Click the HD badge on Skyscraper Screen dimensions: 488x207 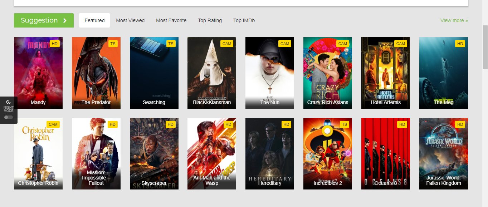pyautogui.click(x=171, y=124)
